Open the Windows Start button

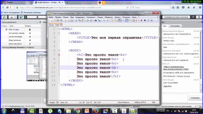(x=4, y=111)
